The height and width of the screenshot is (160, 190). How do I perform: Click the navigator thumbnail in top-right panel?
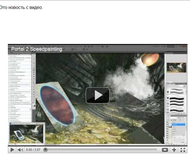[x=176, y=67]
